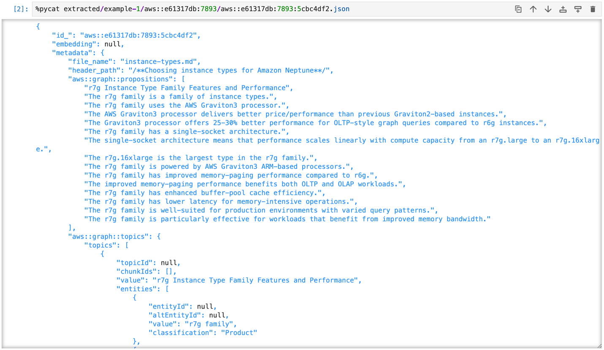Click the improved memory bandwidth proposition
The image size is (604, 350).
(287, 219)
